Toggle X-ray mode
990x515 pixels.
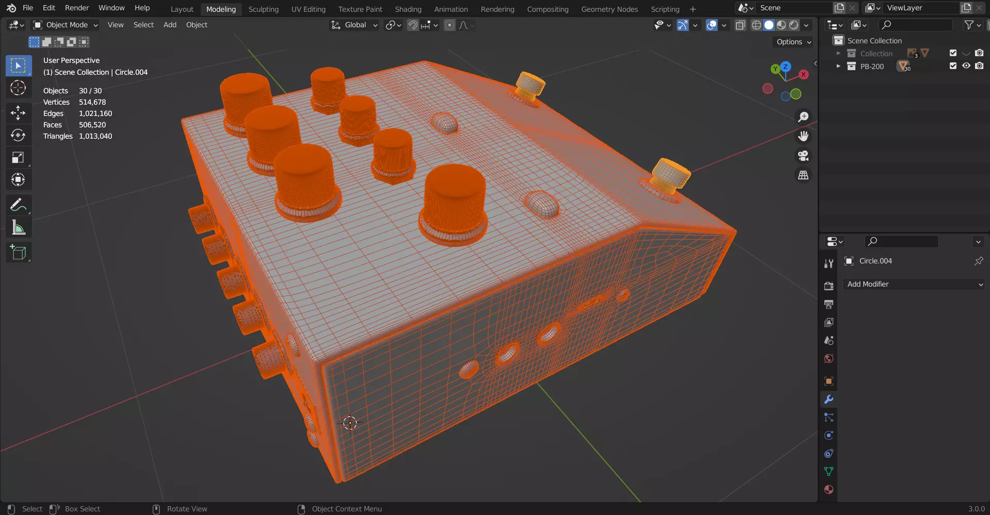740,25
